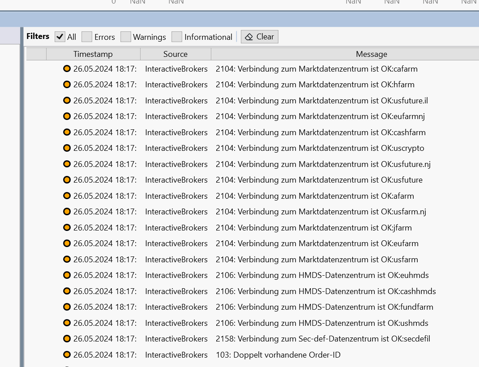Click the eraser icon in the Clear button

pos(249,37)
